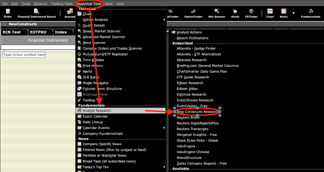Image resolution: width=324 pixels, height=172 pixels.
Task: Open the Mkt Scanner tool
Action: (216, 14)
